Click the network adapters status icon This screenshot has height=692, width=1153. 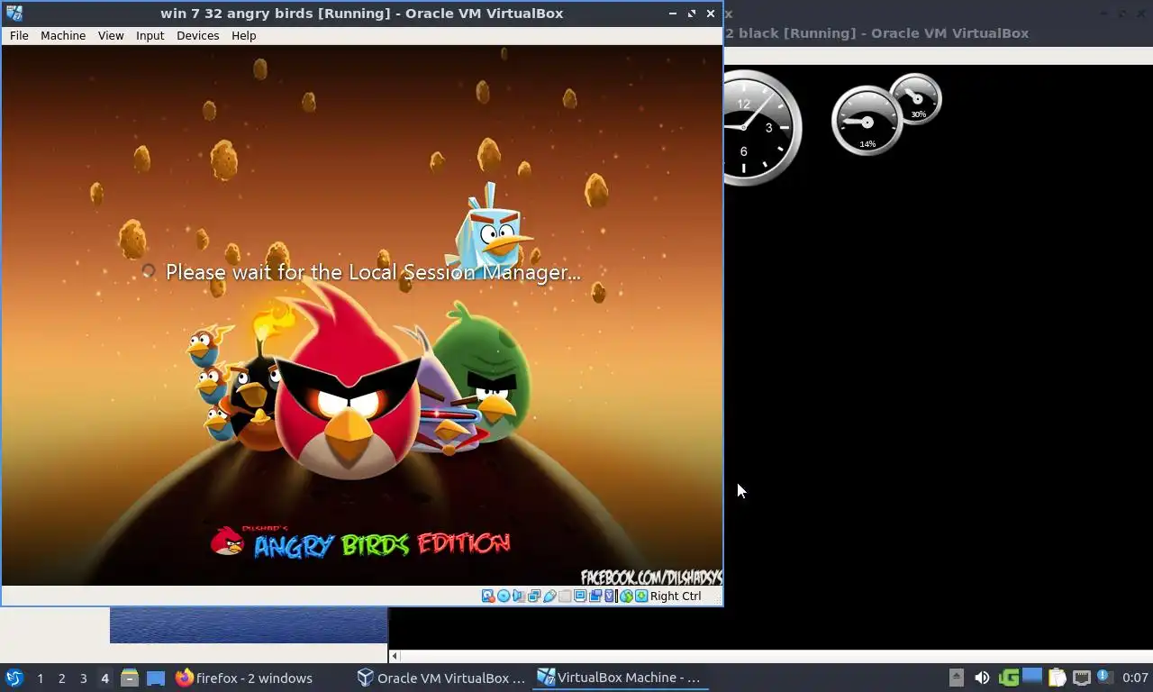(534, 596)
